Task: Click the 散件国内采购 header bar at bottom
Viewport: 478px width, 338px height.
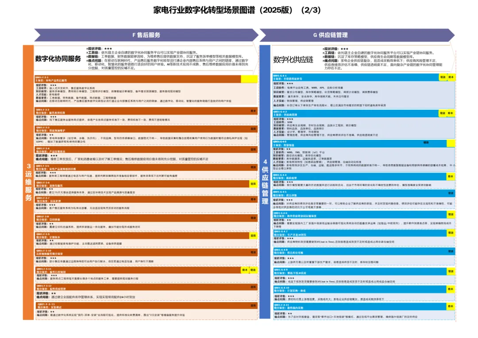Action: coord(363,307)
